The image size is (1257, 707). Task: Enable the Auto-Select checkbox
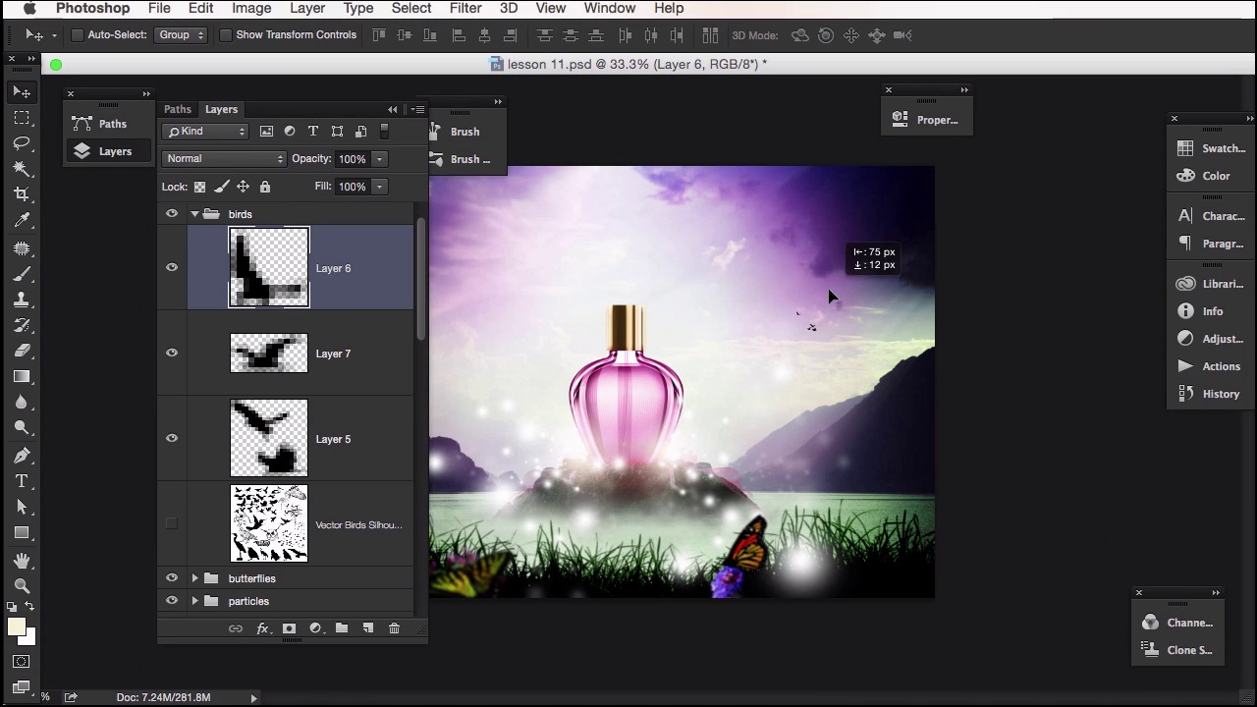[78, 35]
